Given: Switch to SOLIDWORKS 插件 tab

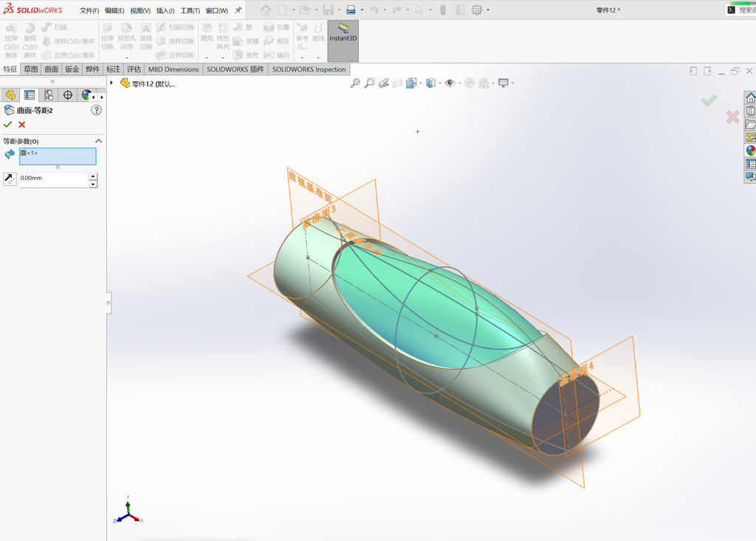Looking at the screenshot, I should (236, 69).
